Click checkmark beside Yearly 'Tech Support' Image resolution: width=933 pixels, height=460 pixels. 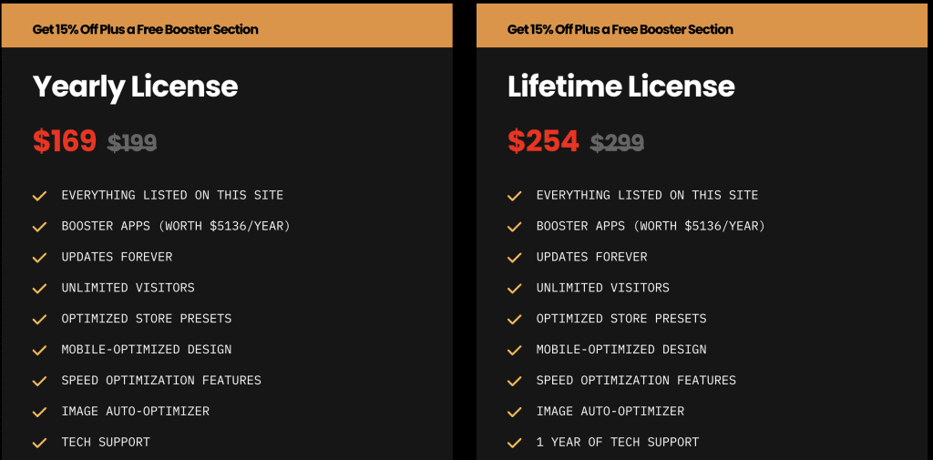(40, 443)
